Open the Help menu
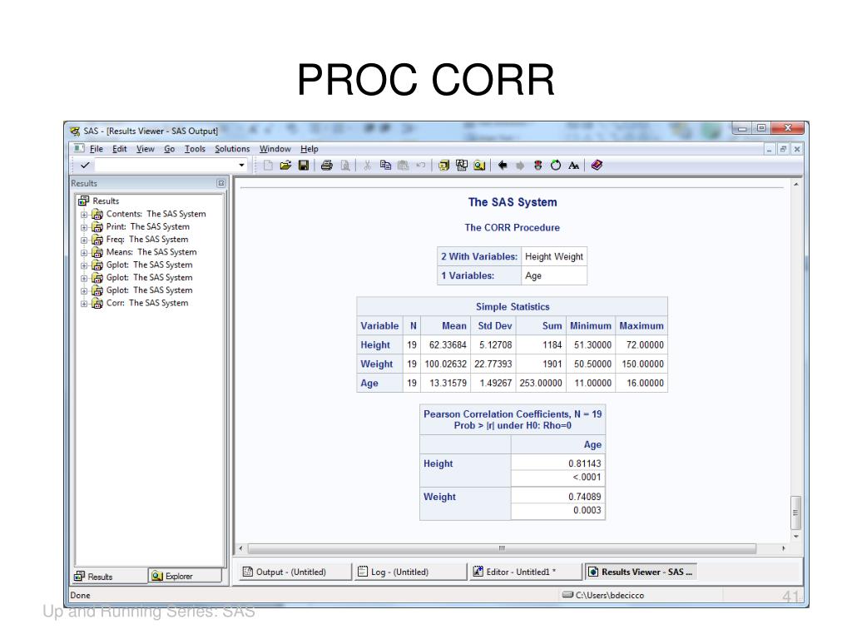The image size is (852, 639). pos(310,149)
